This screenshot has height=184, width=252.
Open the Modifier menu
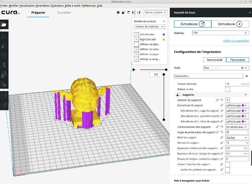tap(14, 6)
